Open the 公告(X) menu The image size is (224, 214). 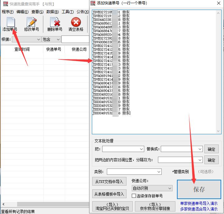pos(83,12)
